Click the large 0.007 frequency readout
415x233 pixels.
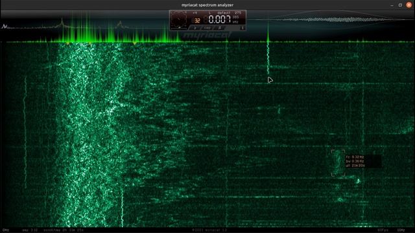pyautogui.click(x=219, y=19)
